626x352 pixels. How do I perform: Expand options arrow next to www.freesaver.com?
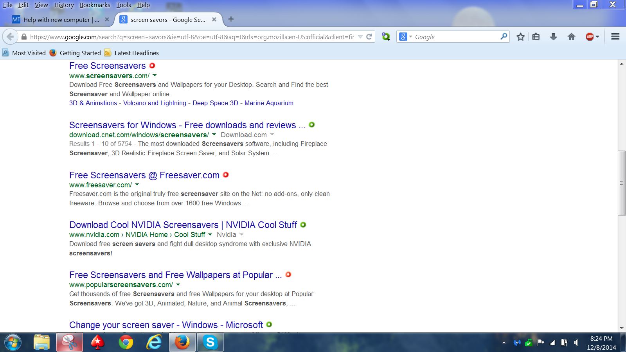tap(137, 185)
